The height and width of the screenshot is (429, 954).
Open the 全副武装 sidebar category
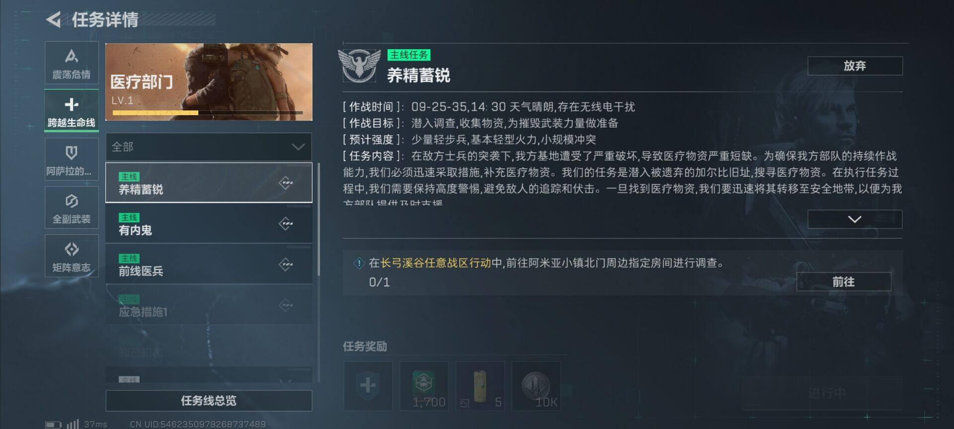tap(72, 208)
